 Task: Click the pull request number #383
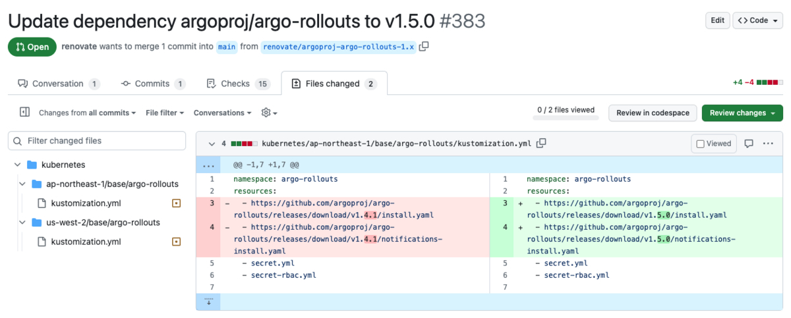coord(462,20)
